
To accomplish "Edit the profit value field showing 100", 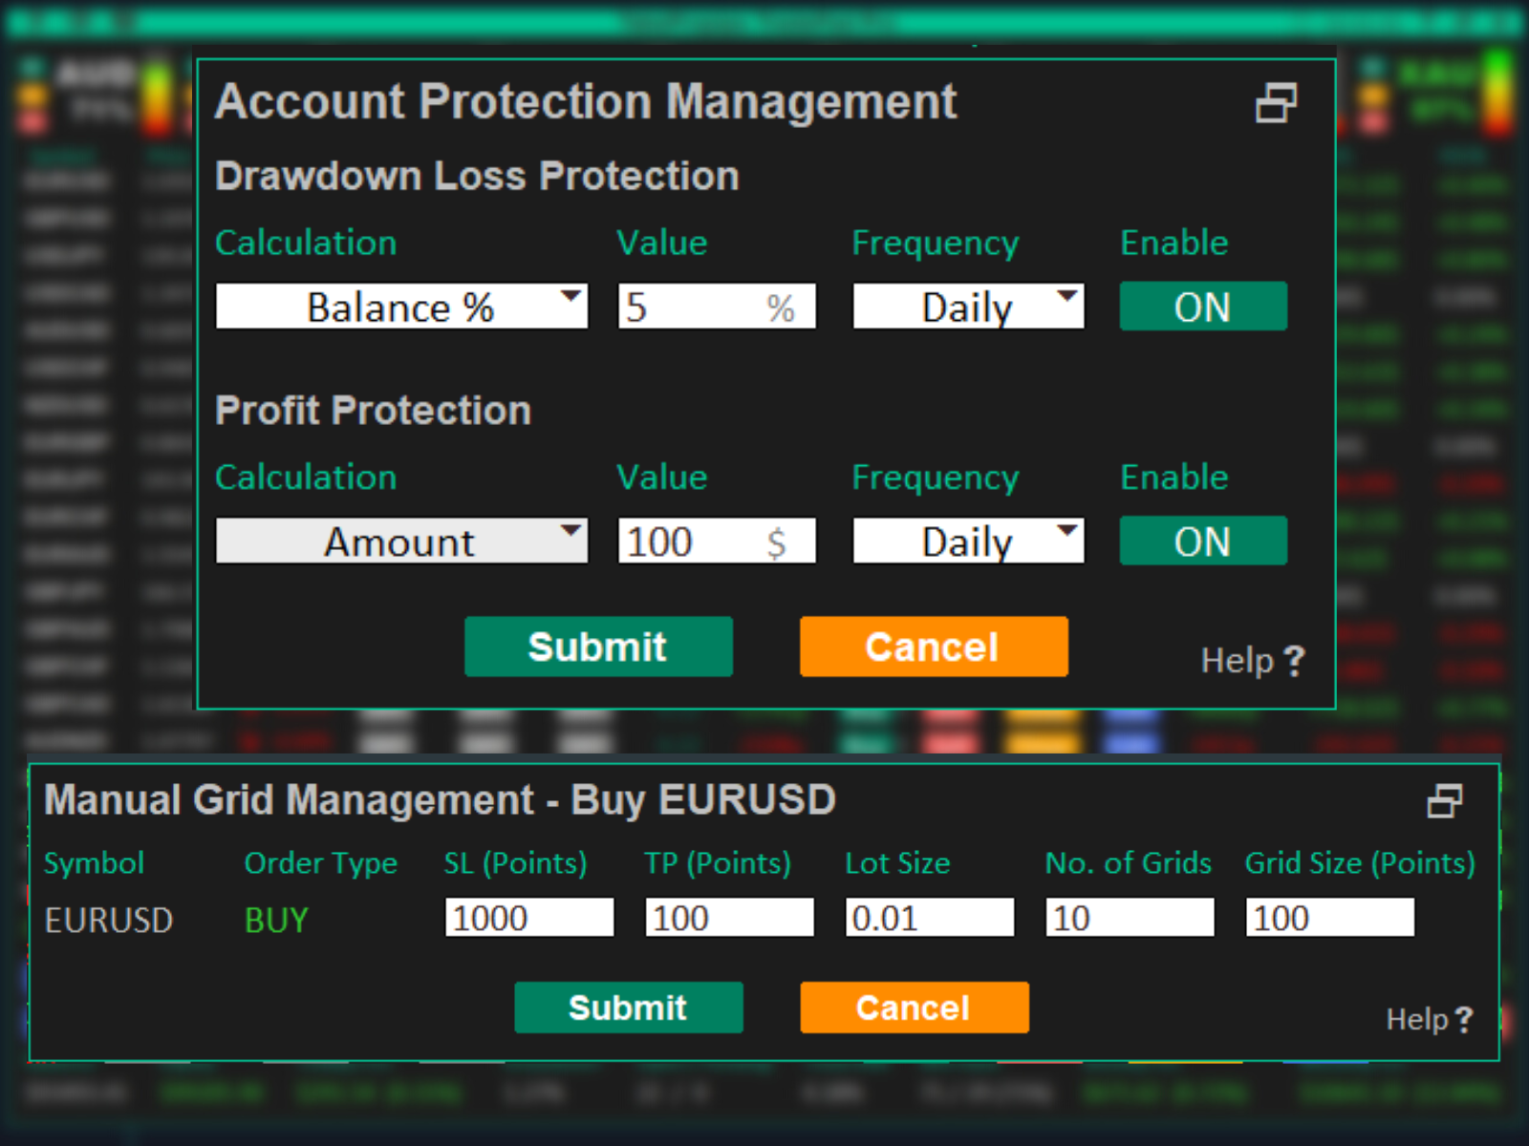I will 717,541.
